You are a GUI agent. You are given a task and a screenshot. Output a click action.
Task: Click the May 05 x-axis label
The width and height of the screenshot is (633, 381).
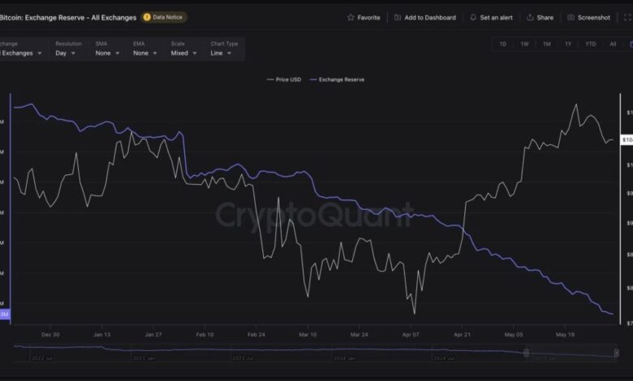(x=514, y=335)
